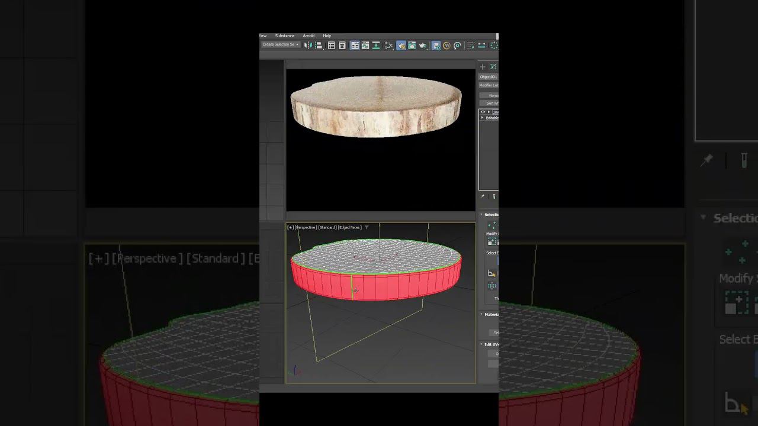Click the Grow selection icon under Modify
The width and height of the screenshot is (758, 426).
click(x=492, y=242)
